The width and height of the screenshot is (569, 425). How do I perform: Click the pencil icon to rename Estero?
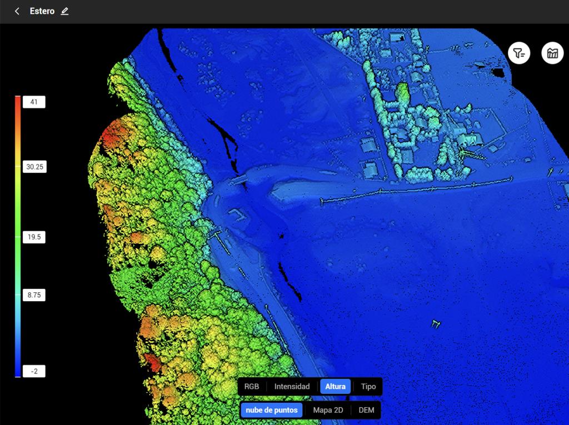click(x=64, y=11)
